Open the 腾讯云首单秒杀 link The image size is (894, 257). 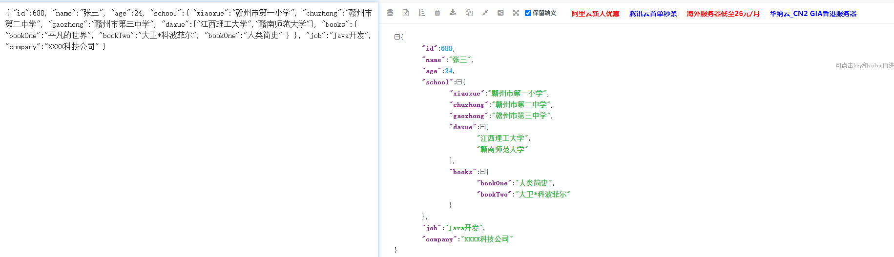pyautogui.click(x=653, y=14)
